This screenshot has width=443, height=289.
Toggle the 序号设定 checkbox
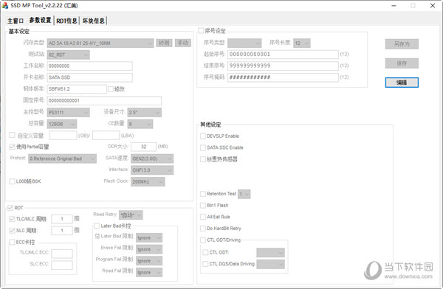[x=201, y=30]
